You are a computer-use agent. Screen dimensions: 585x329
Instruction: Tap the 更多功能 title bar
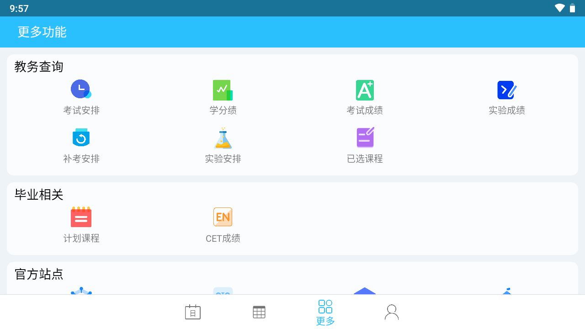point(42,32)
